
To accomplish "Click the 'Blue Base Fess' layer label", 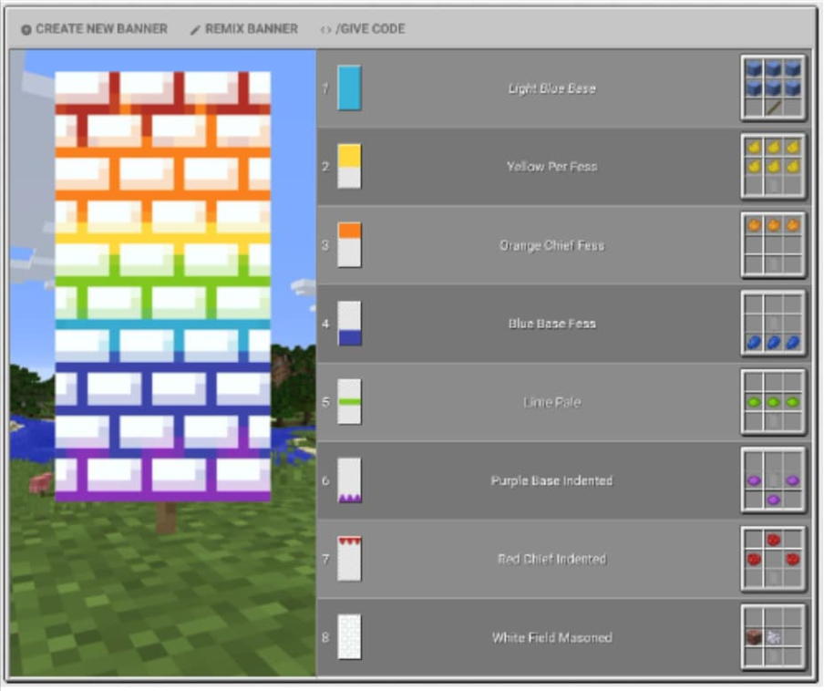I will tap(551, 324).
